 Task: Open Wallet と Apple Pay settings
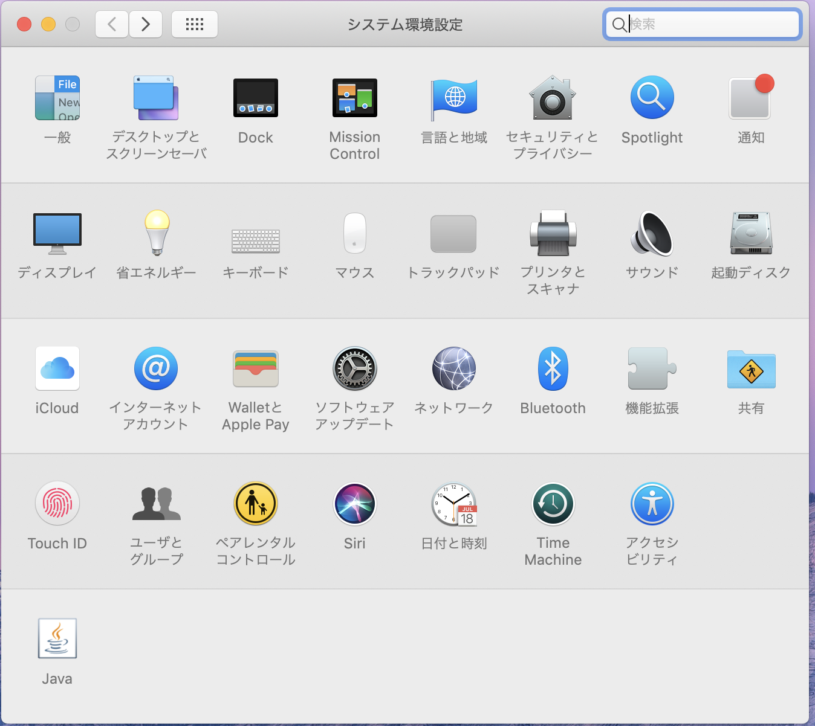(x=255, y=368)
